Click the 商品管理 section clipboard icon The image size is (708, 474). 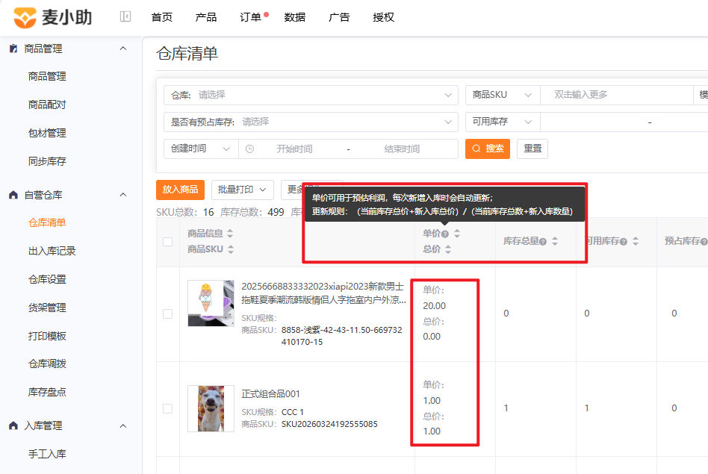pos(13,49)
